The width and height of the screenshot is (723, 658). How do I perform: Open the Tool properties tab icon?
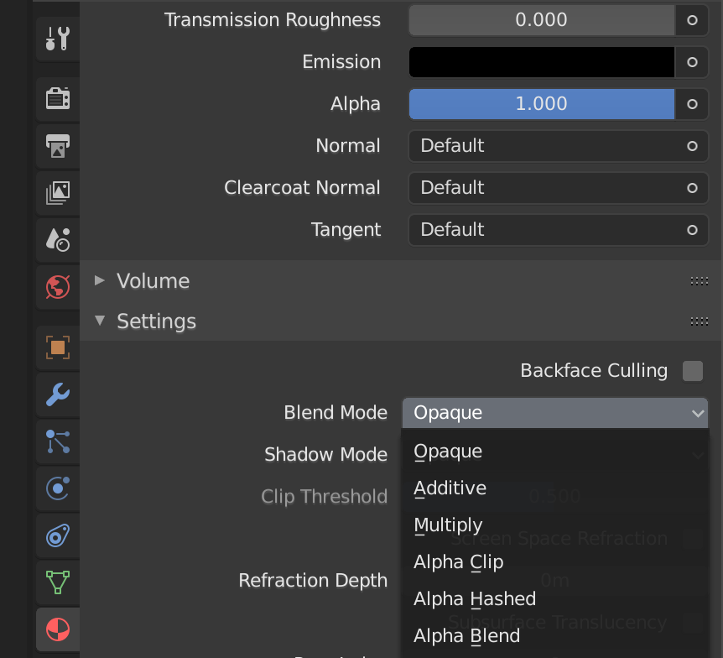coord(57,39)
